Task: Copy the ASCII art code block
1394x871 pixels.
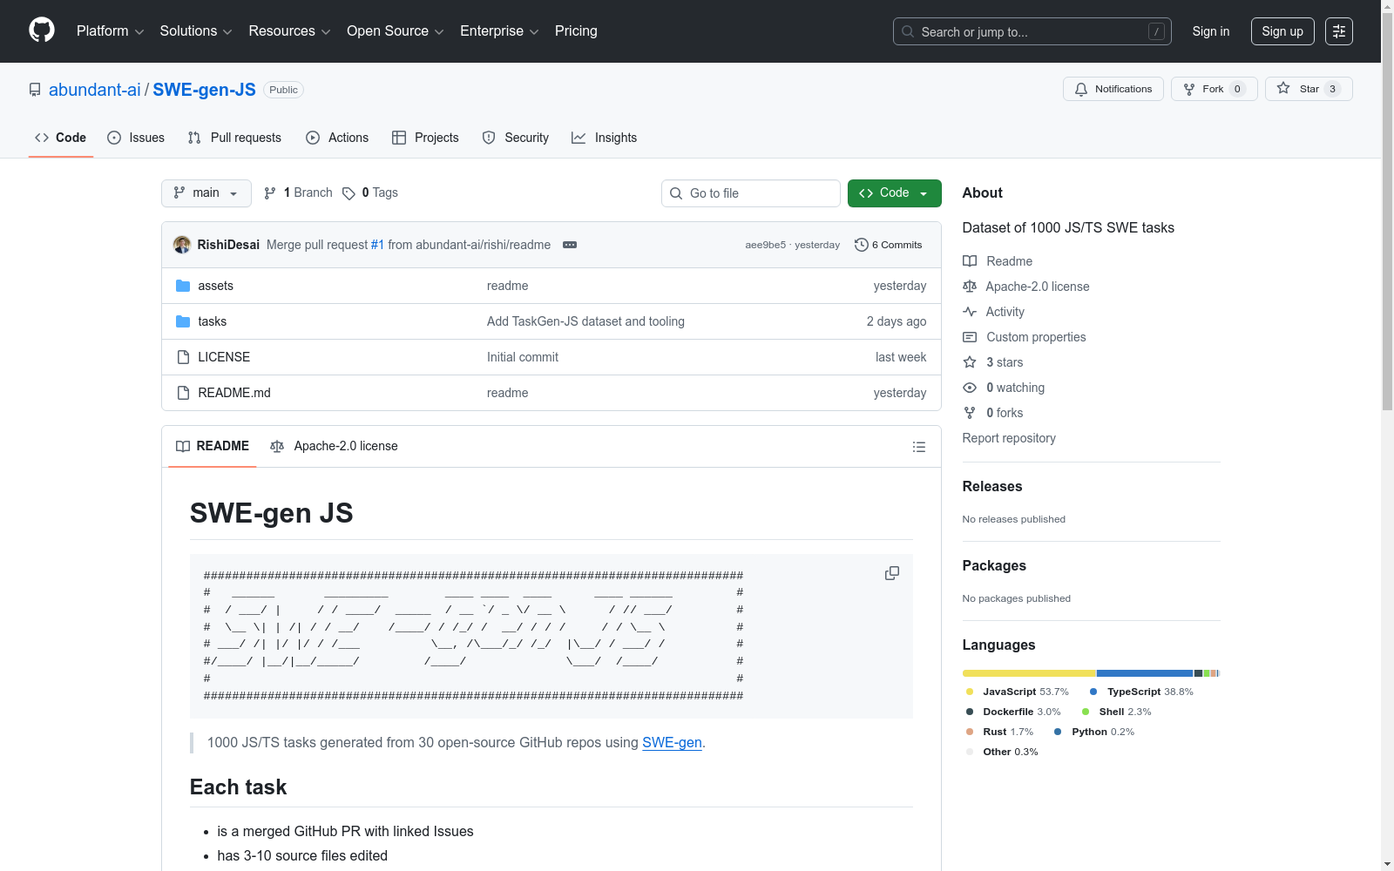Action: coord(892,573)
